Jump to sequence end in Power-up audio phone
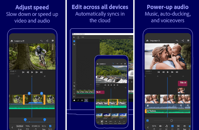The image size is (199, 130). [177, 72]
